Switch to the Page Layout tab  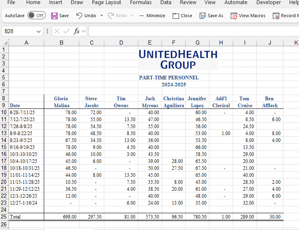106,2
